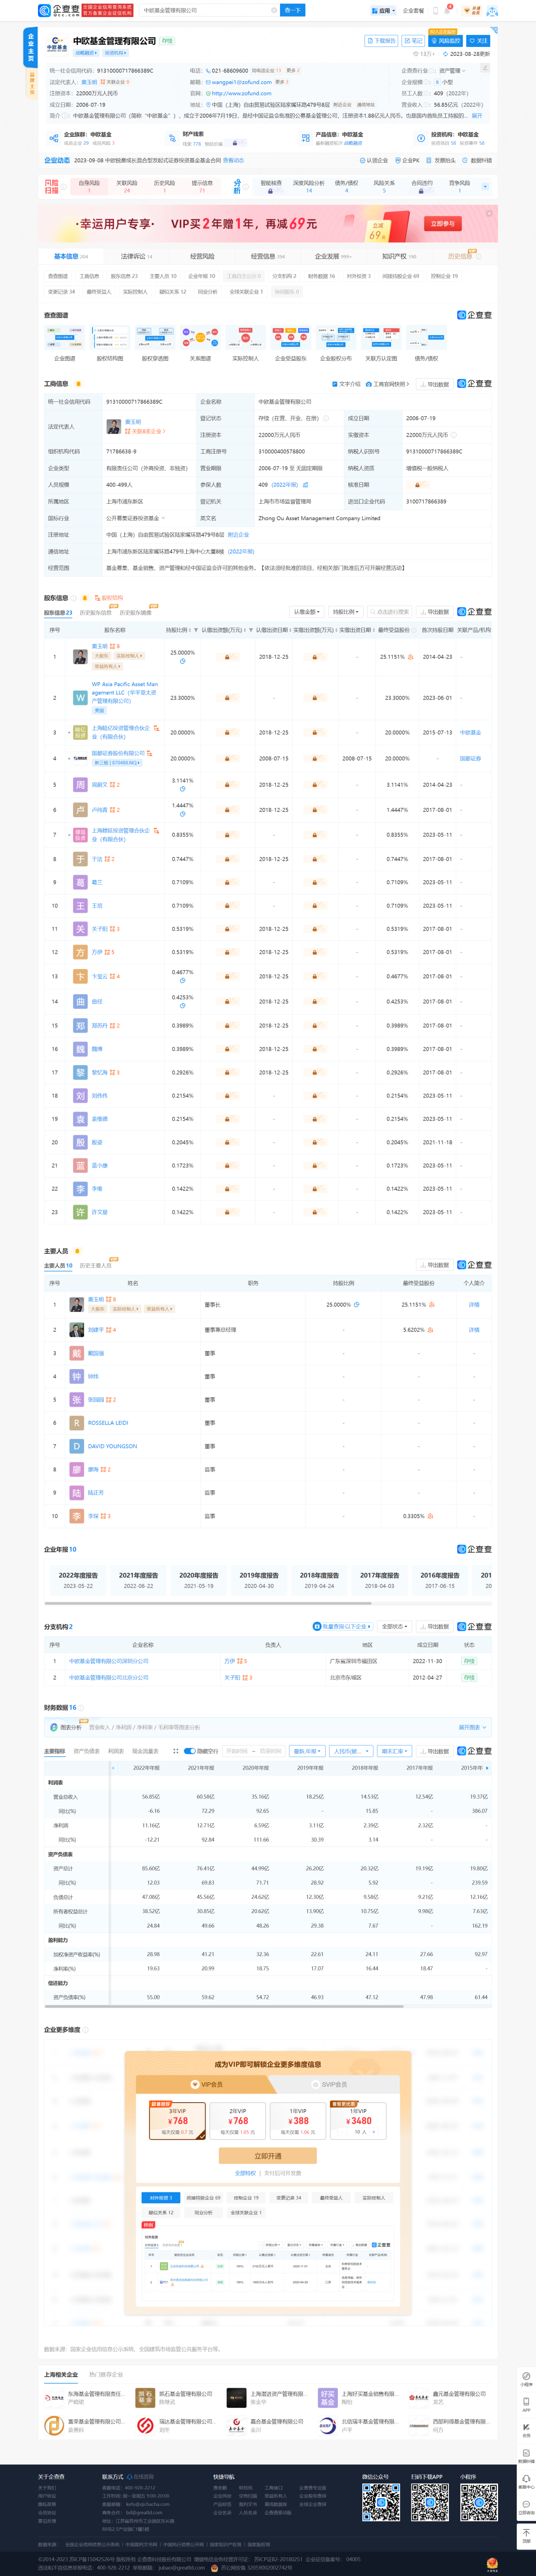The width and height of the screenshot is (536, 2576).
Task: Switch to the 经营信息 tab
Action: click(x=267, y=256)
